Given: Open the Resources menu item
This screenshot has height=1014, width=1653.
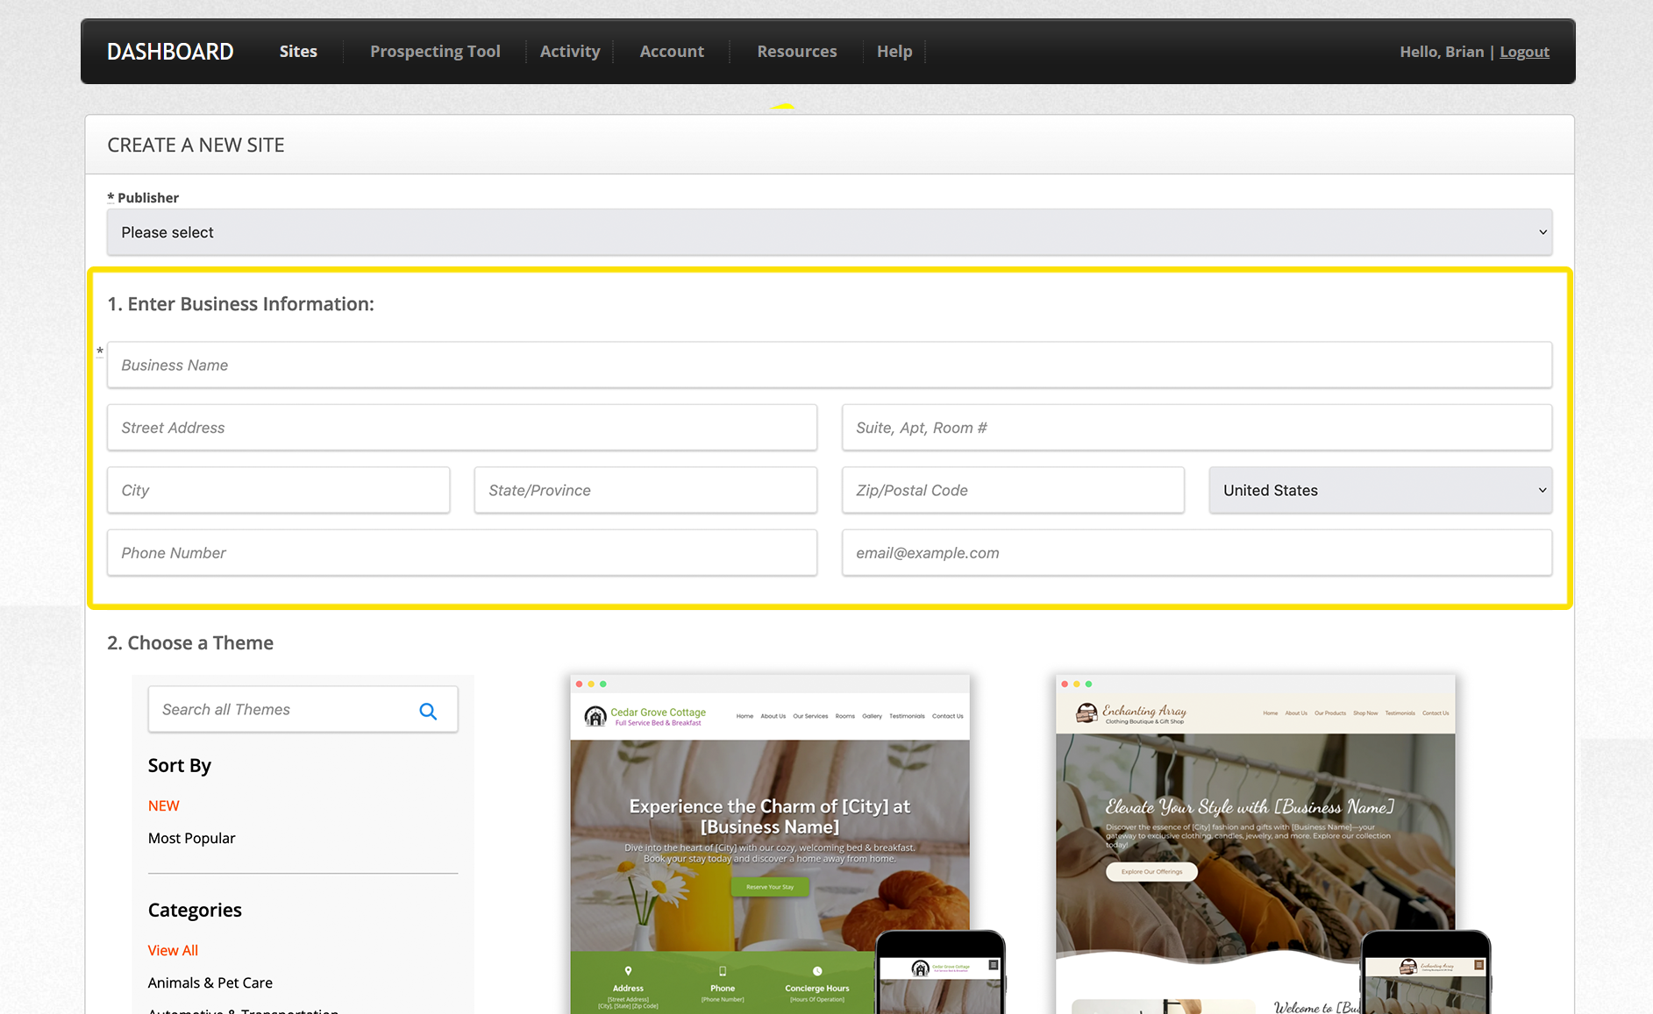Looking at the screenshot, I should [797, 52].
